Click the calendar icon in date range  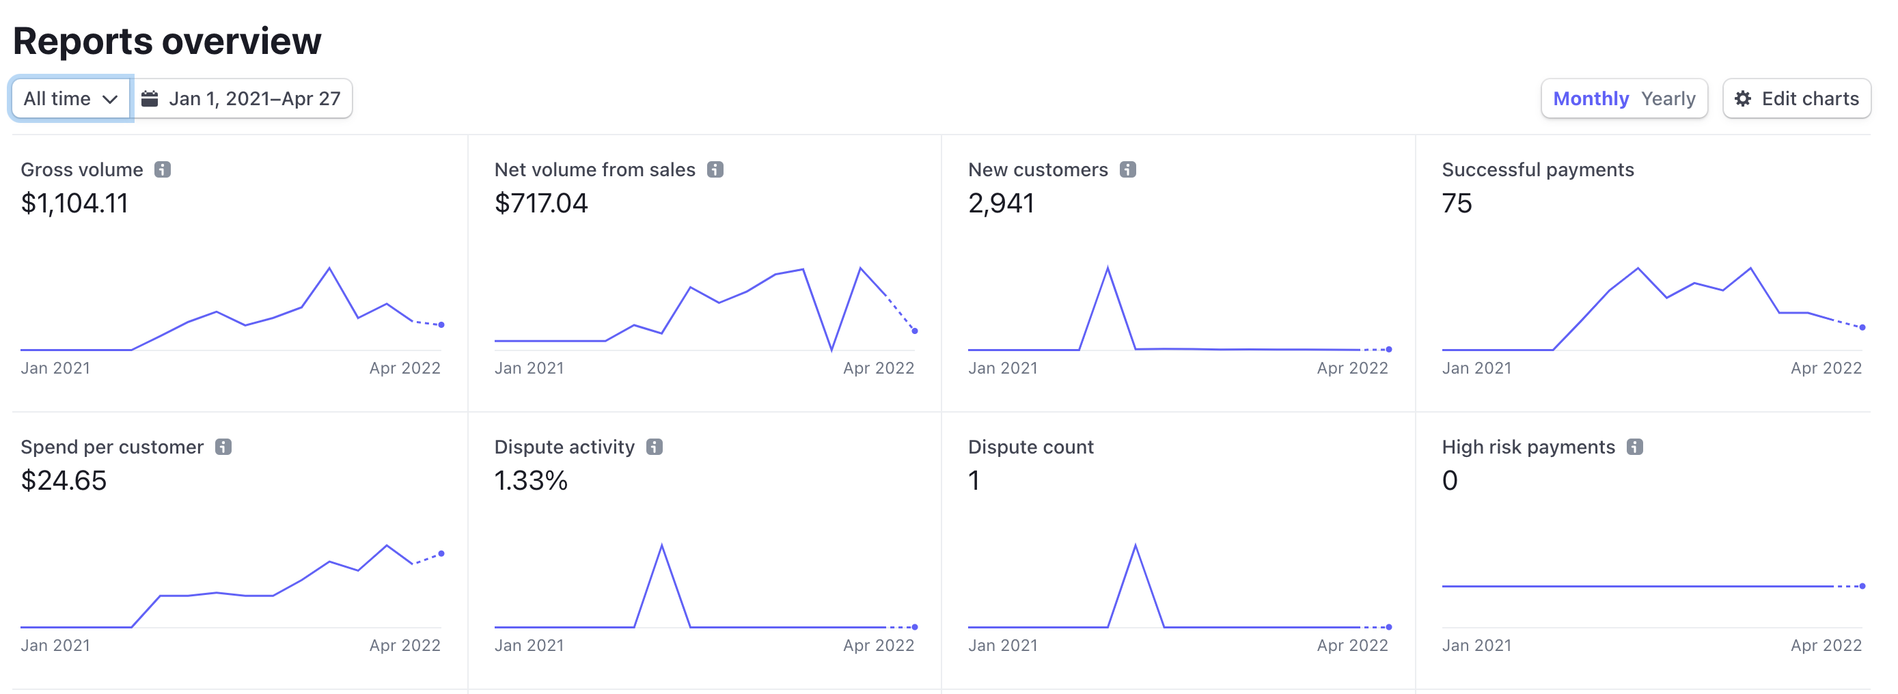(x=150, y=99)
